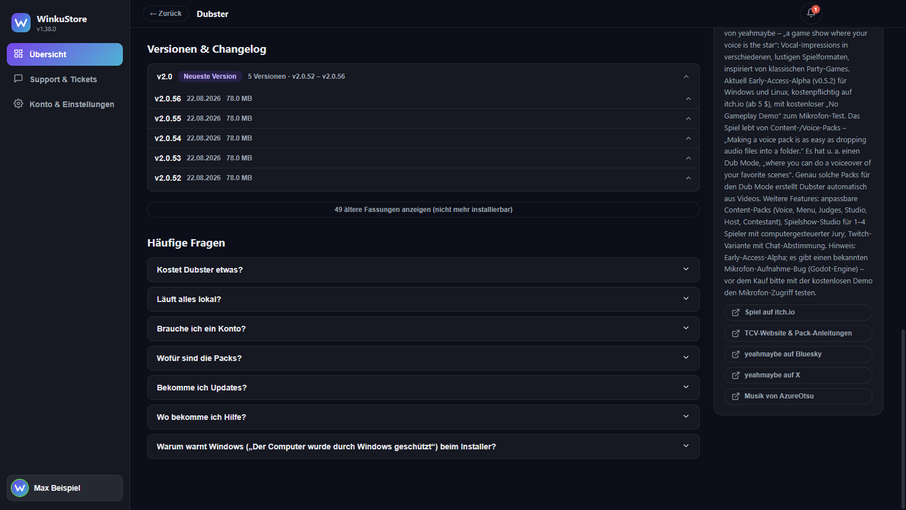Image resolution: width=906 pixels, height=510 pixels.
Task: Click external link icon for Musik von AzureOtsu
Action: pos(736,396)
